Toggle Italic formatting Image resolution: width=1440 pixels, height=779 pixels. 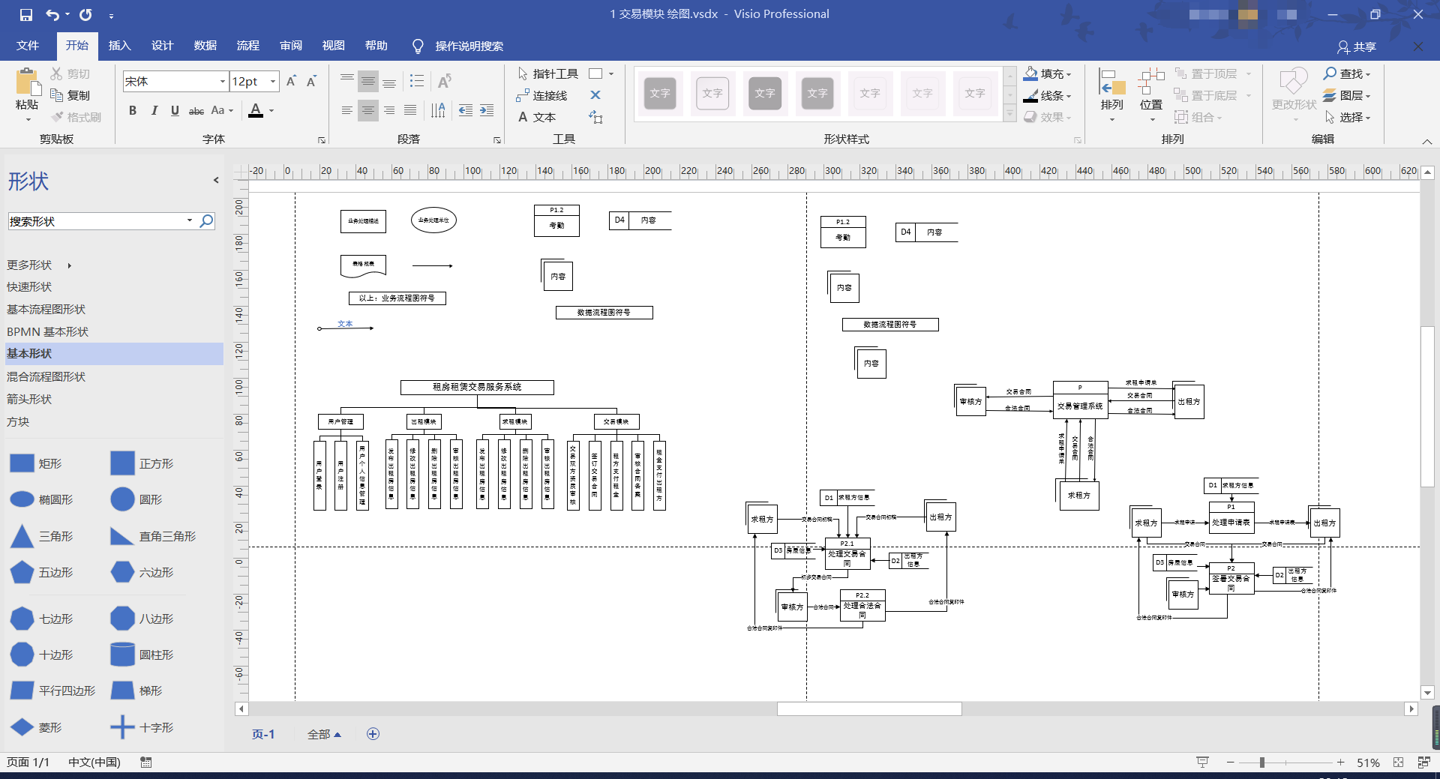coord(154,111)
